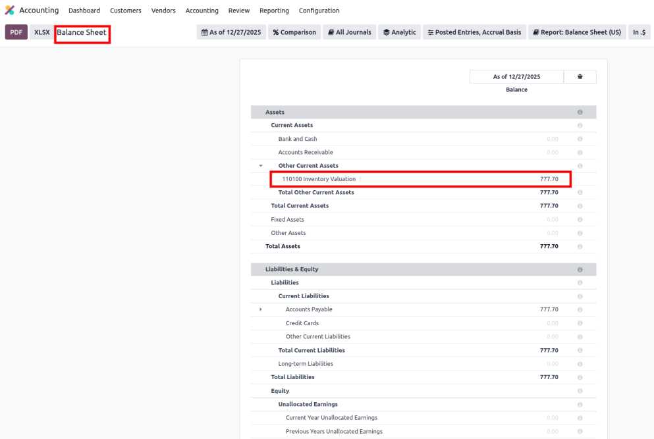Screen dimensions: 654x439
Task: Open Posted Entries, Accrual Basis options
Action: click(474, 32)
